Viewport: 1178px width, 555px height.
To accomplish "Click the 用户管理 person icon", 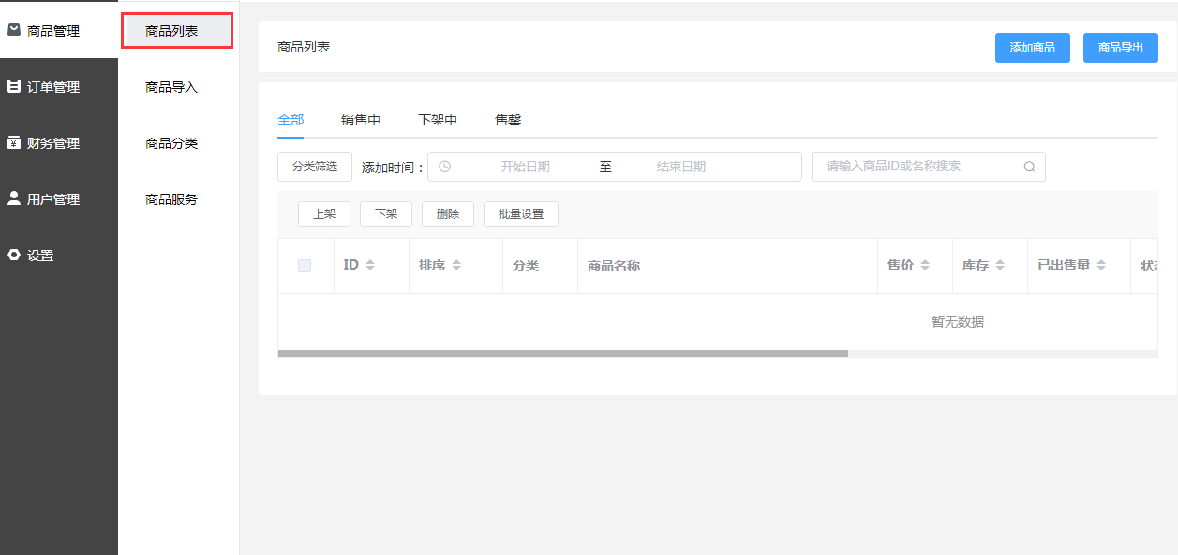I will click(14, 198).
